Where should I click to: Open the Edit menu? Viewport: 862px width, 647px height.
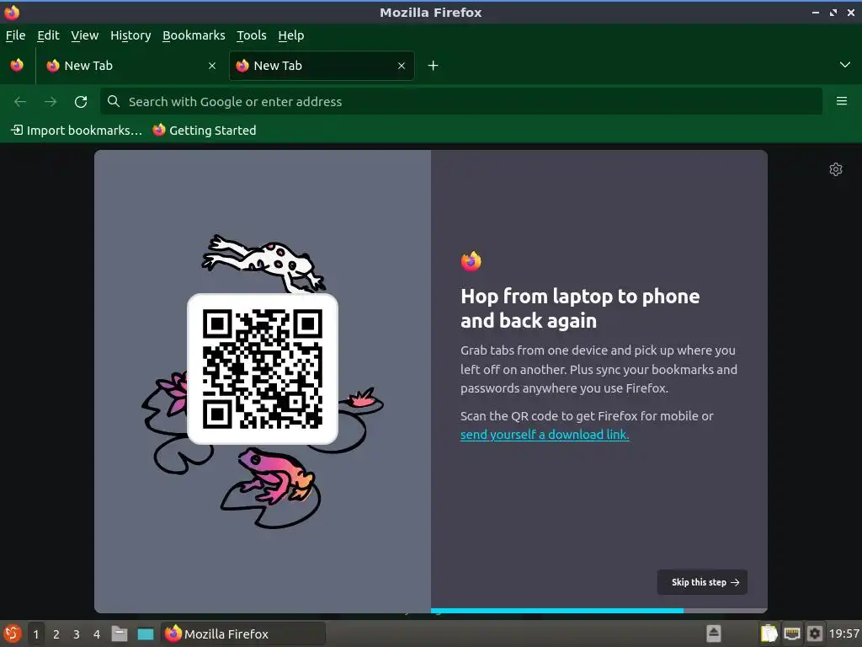(x=48, y=35)
